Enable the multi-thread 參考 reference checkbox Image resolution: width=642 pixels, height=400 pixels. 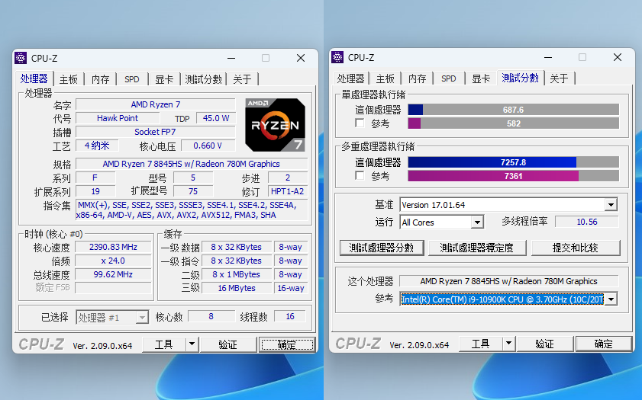[360, 176]
